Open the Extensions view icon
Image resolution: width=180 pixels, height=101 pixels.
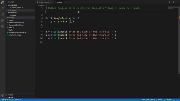[3, 26]
